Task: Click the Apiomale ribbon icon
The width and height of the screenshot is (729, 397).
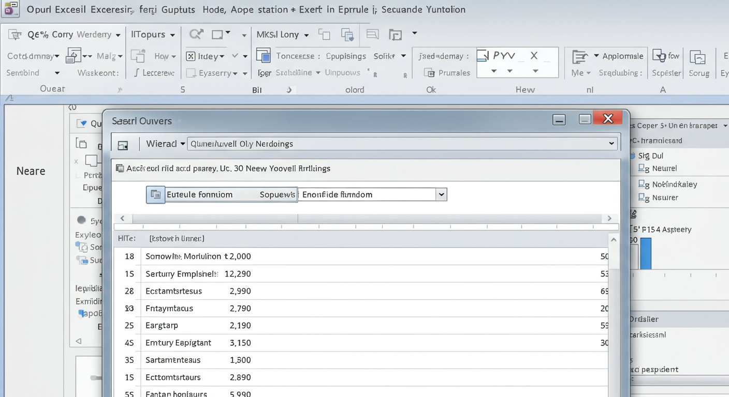Action: (x=580, y=56)
